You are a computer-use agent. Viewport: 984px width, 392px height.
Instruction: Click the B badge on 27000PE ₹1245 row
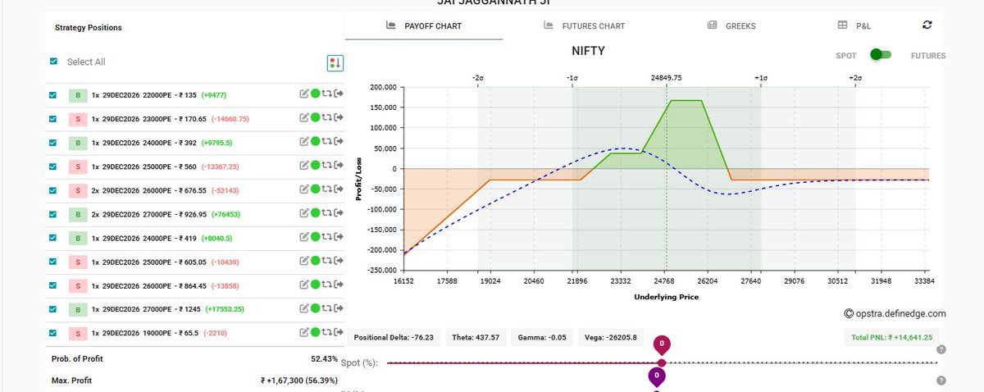(x=77, y=310)
